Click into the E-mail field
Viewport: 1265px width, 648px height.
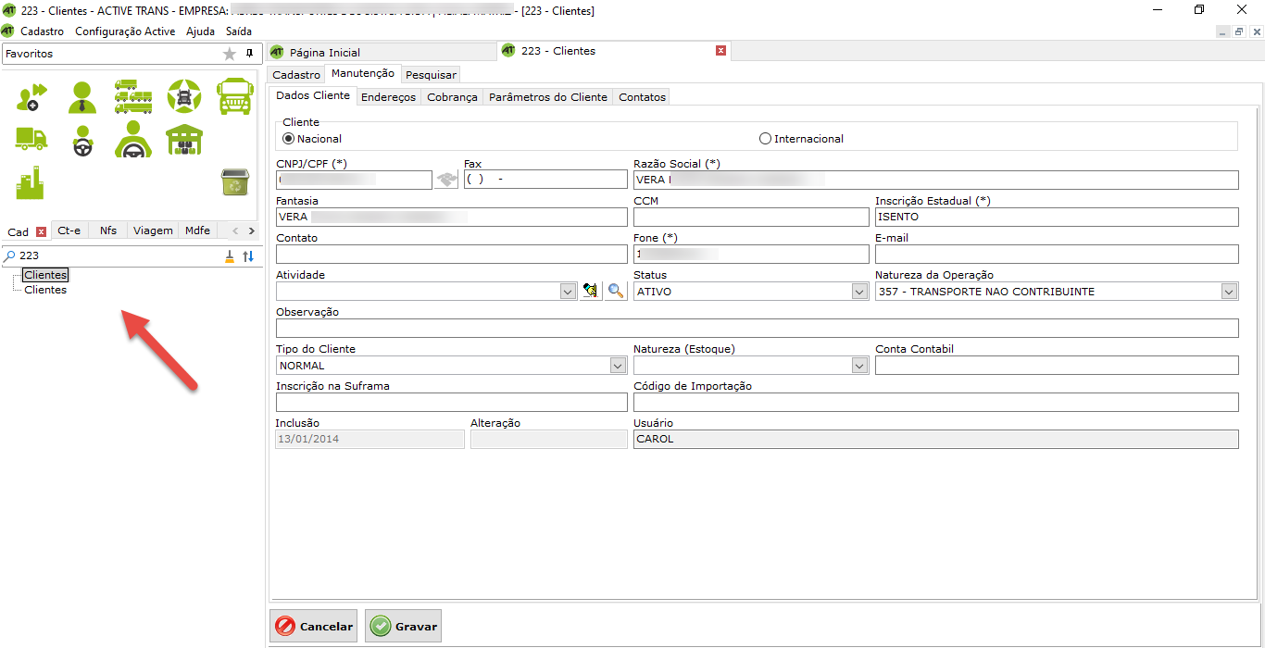tap(1056, 255)
